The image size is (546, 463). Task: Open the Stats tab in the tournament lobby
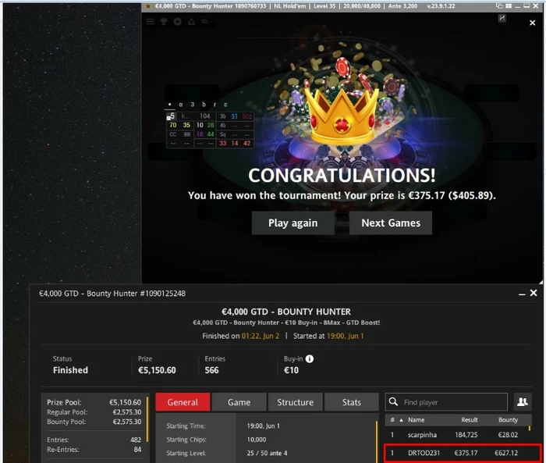click(x=352, y=402)
